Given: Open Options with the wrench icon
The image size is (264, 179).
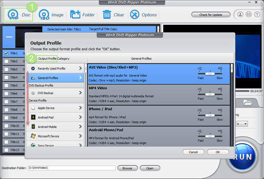Looking at the screenshot, I should point(135,15).
